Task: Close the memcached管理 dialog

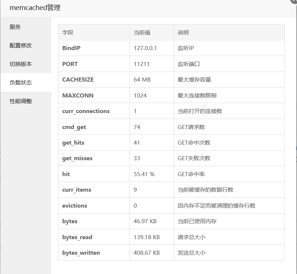Action: (x=294, y=1)
